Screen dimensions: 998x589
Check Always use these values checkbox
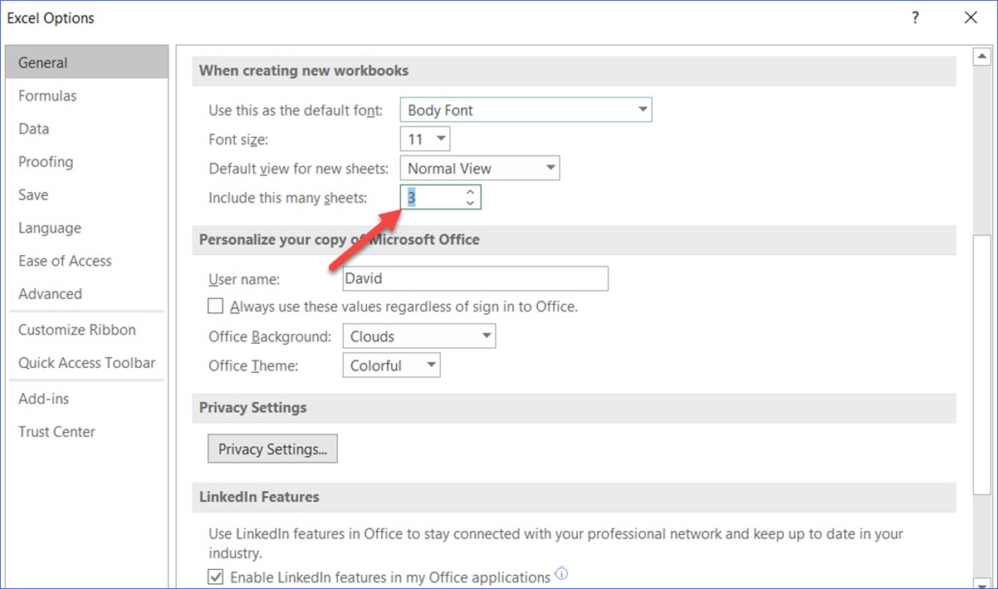coord(216,307)
